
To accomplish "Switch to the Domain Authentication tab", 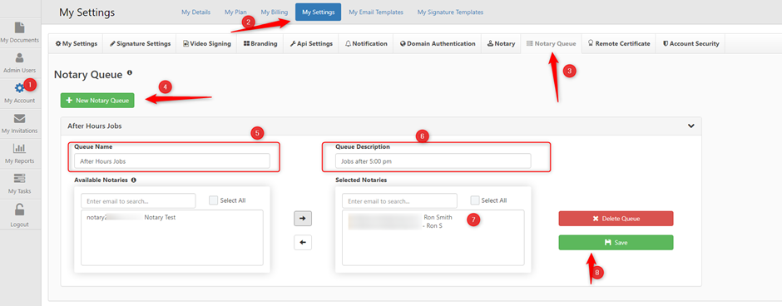I will [x=438, y=44].
